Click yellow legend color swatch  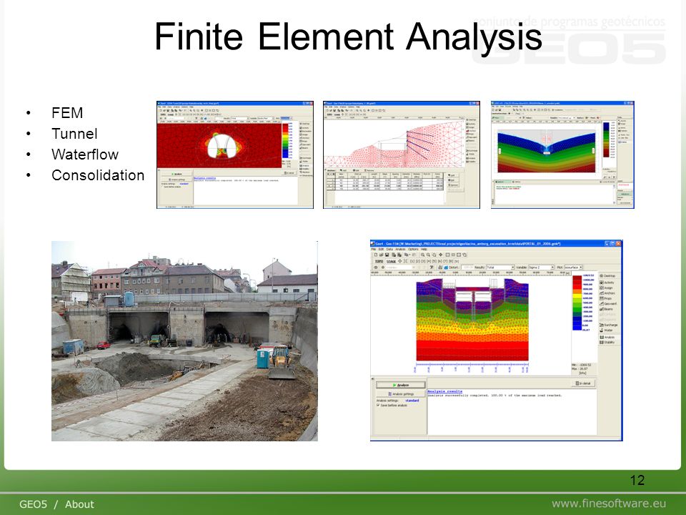tap(577, 296)
